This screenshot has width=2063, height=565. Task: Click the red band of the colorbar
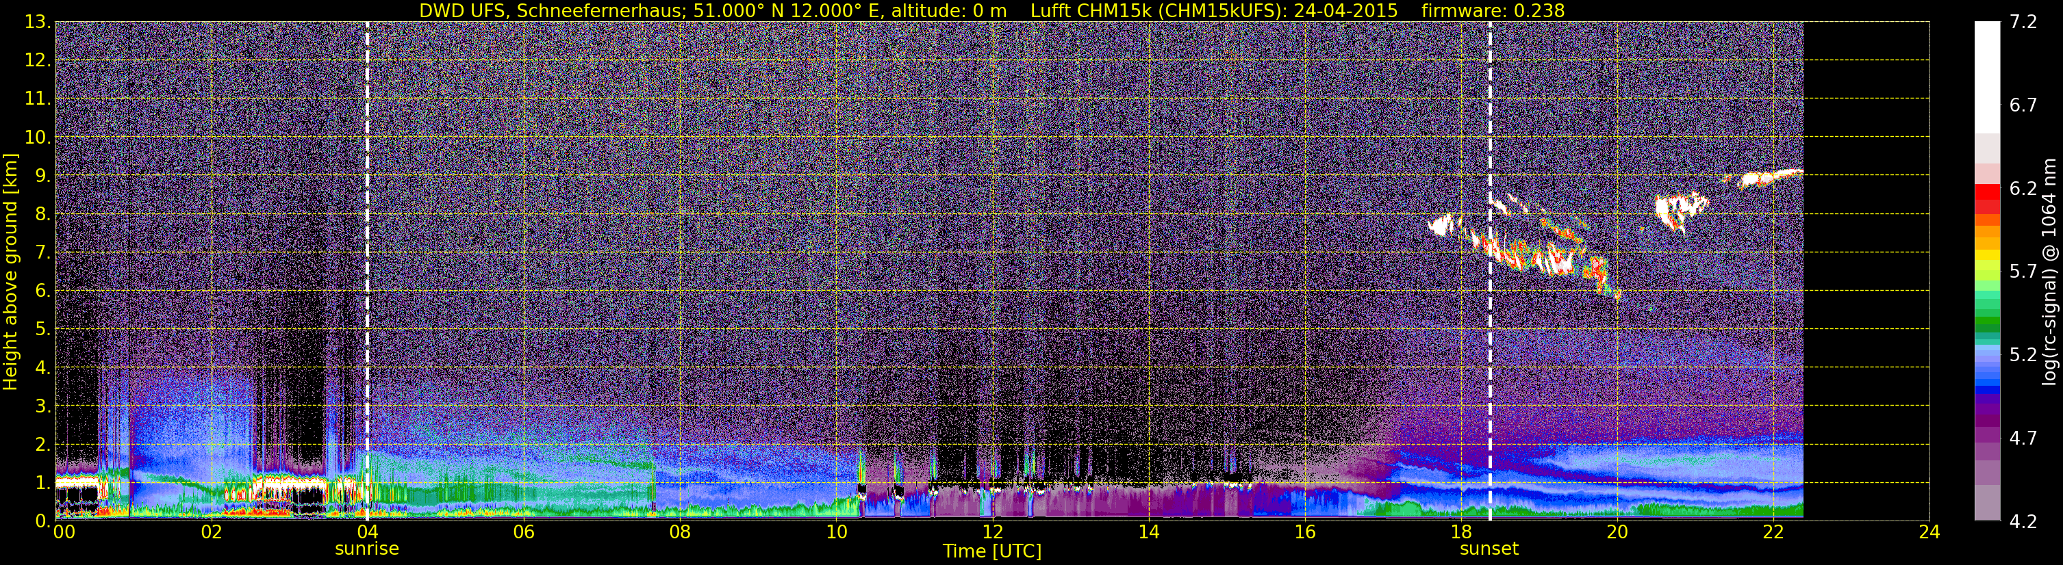(1987, 198)
